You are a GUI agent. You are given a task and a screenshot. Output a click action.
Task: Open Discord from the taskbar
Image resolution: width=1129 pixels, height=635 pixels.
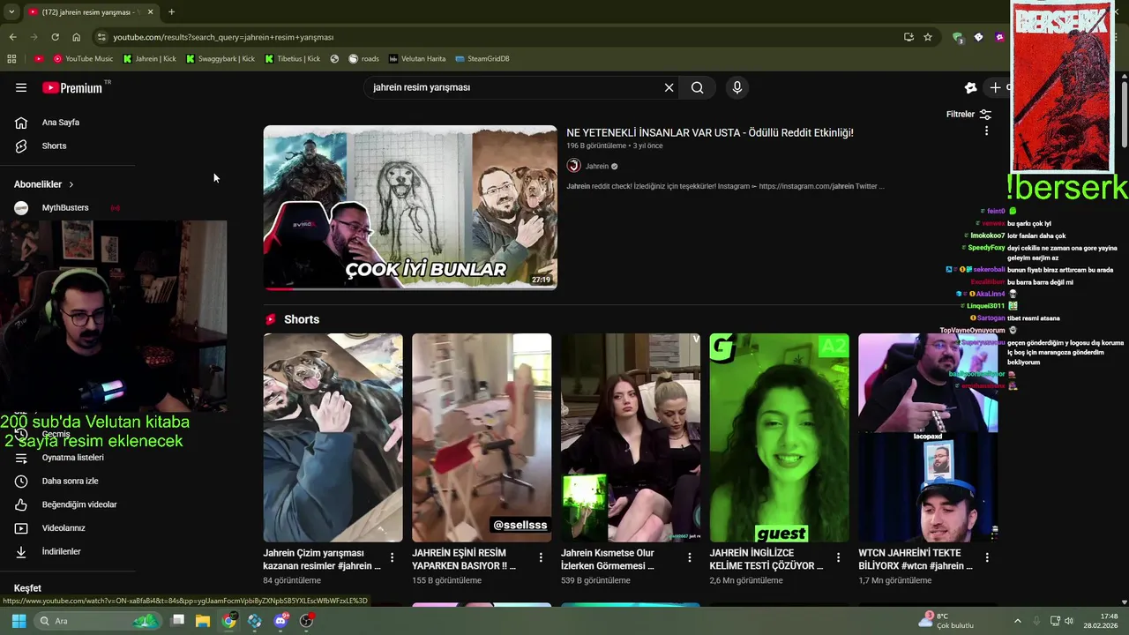(281, 621)
